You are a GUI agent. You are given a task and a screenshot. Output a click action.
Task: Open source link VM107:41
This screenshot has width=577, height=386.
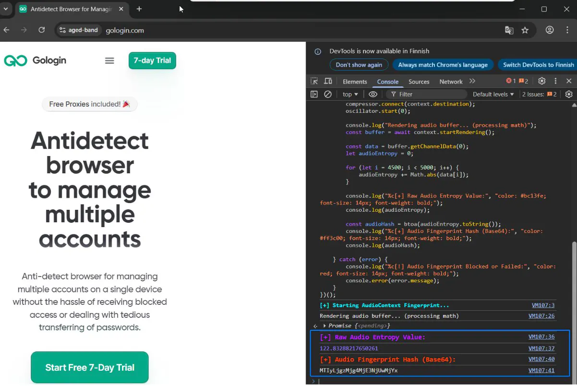click(541, 370)
